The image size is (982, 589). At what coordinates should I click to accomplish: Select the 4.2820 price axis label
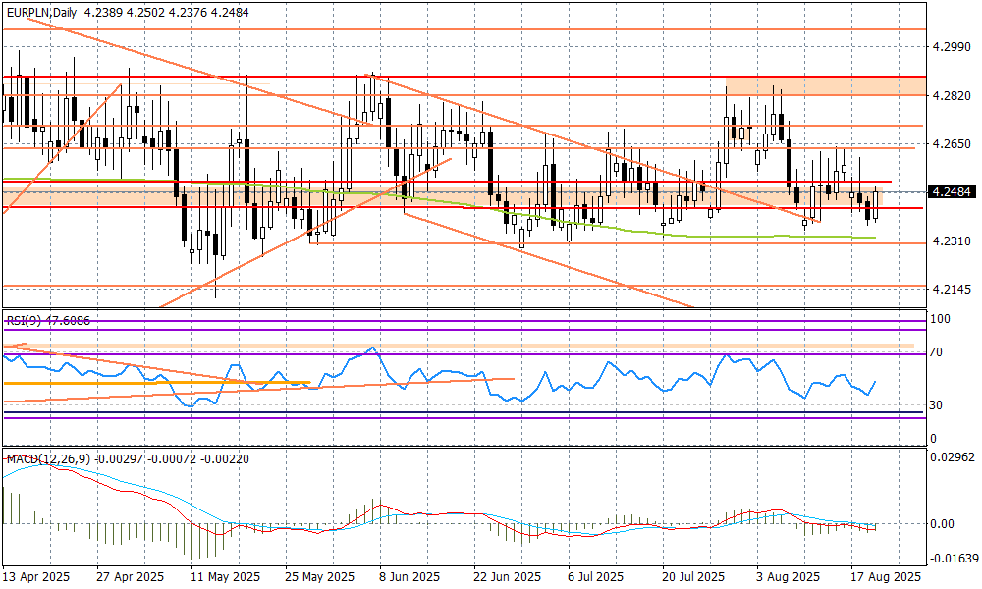click(950, 95)
